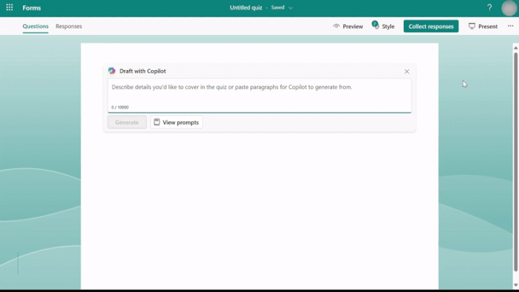This screenshot has height=292, width=519.
Task: Open the account profile avatar
Action: point(509,8)
